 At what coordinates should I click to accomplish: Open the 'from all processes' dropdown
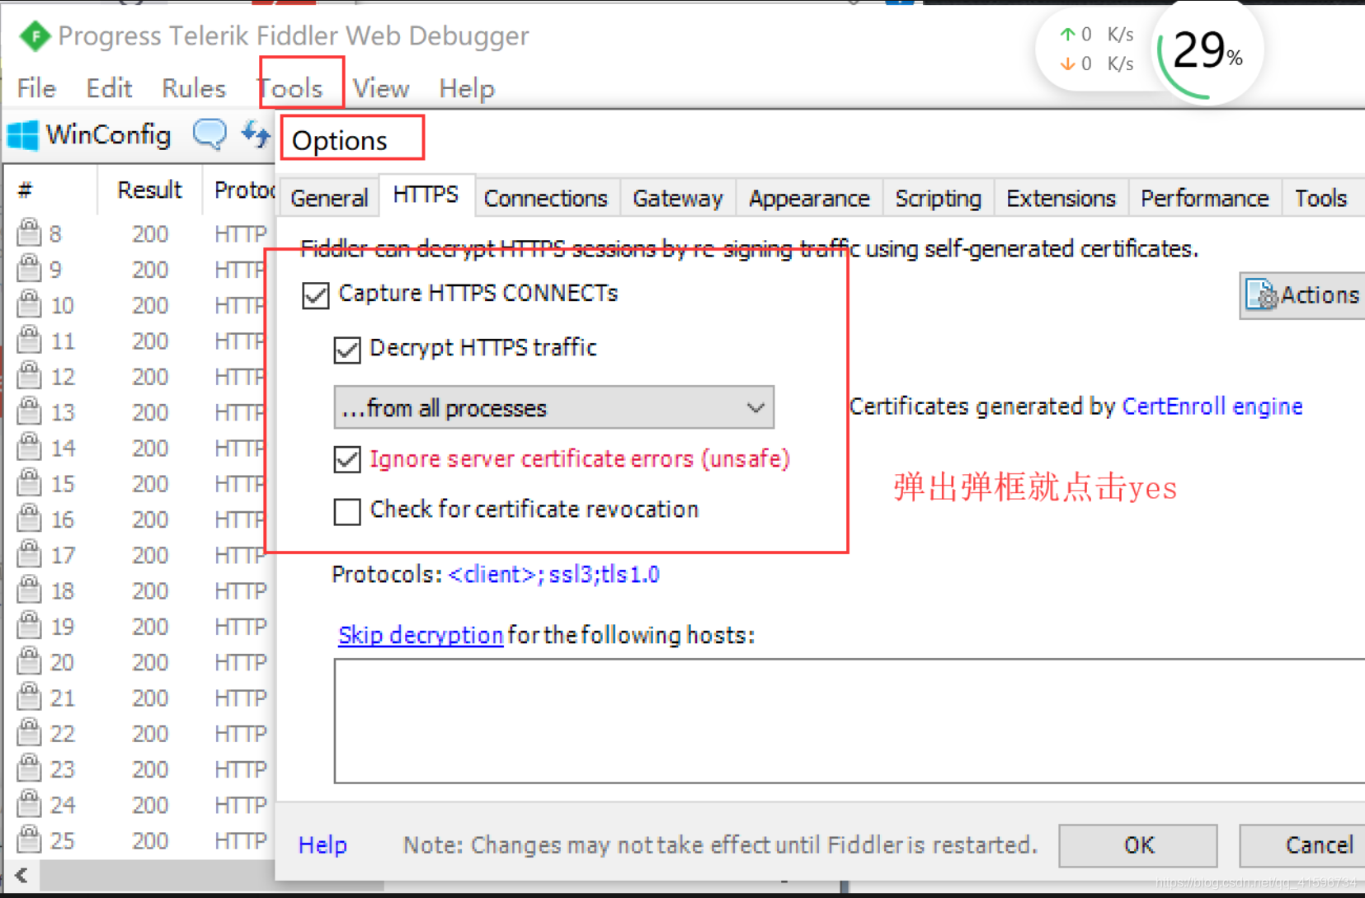(x=553, y=407)
